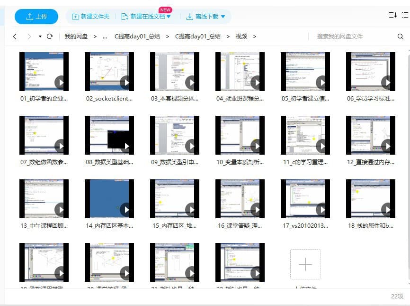Expand the collapsed breadcrumb ellipsis
The width and height of the screenshot is (410, 306).
click(105, 36)
